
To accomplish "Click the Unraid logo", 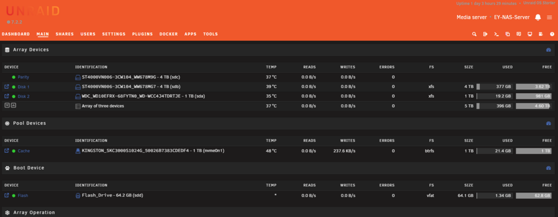I will pos(33,11).
